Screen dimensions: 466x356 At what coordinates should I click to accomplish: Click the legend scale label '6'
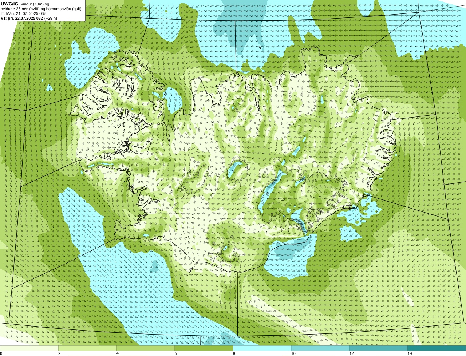pos(175,353)
